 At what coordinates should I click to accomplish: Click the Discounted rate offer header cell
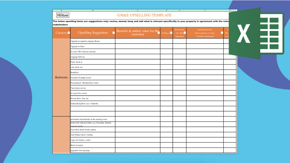pos(180,33)
